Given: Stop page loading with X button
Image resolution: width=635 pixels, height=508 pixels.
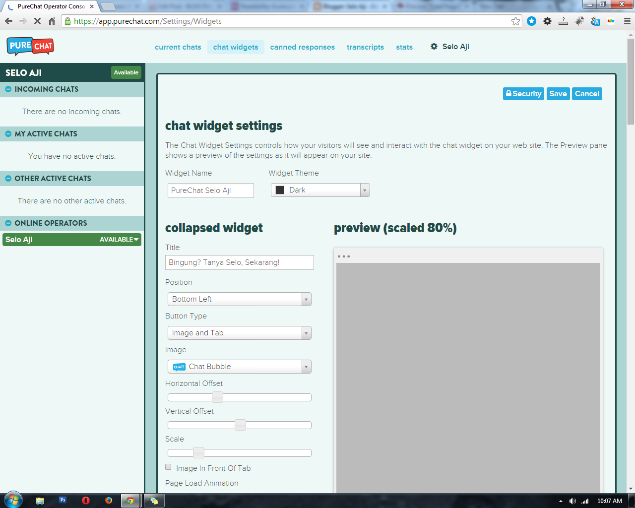Looking at the screenshot, I should pos(37,21).
